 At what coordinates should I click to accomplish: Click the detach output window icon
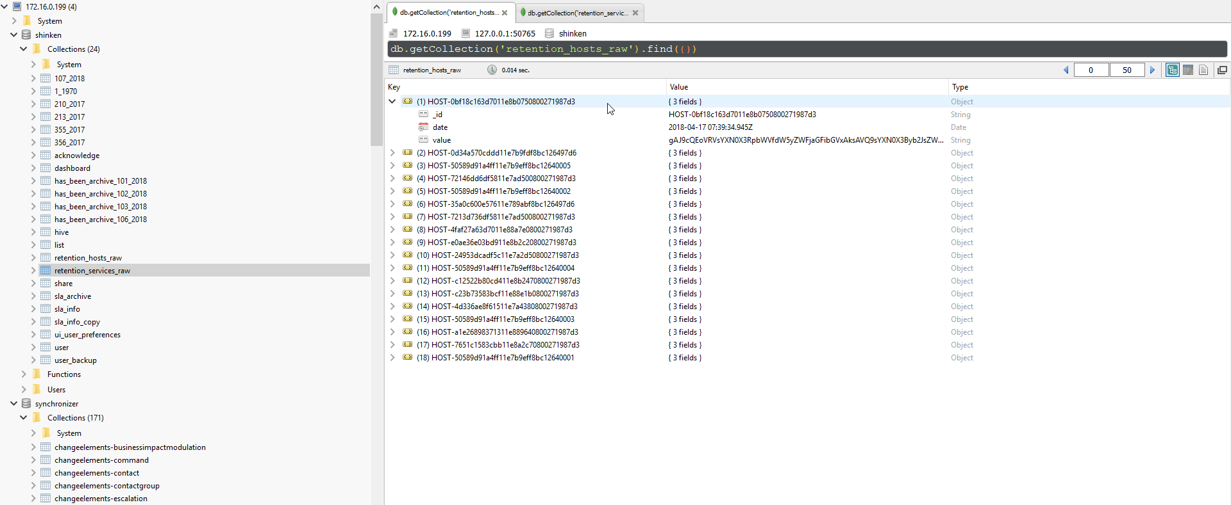click(1222, 70)
